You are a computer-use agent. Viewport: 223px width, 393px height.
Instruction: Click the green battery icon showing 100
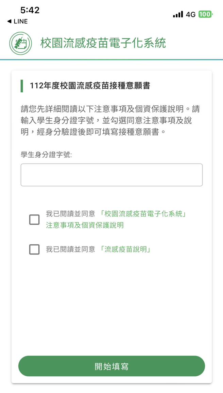pyautogui.click(x=205, y=15)
